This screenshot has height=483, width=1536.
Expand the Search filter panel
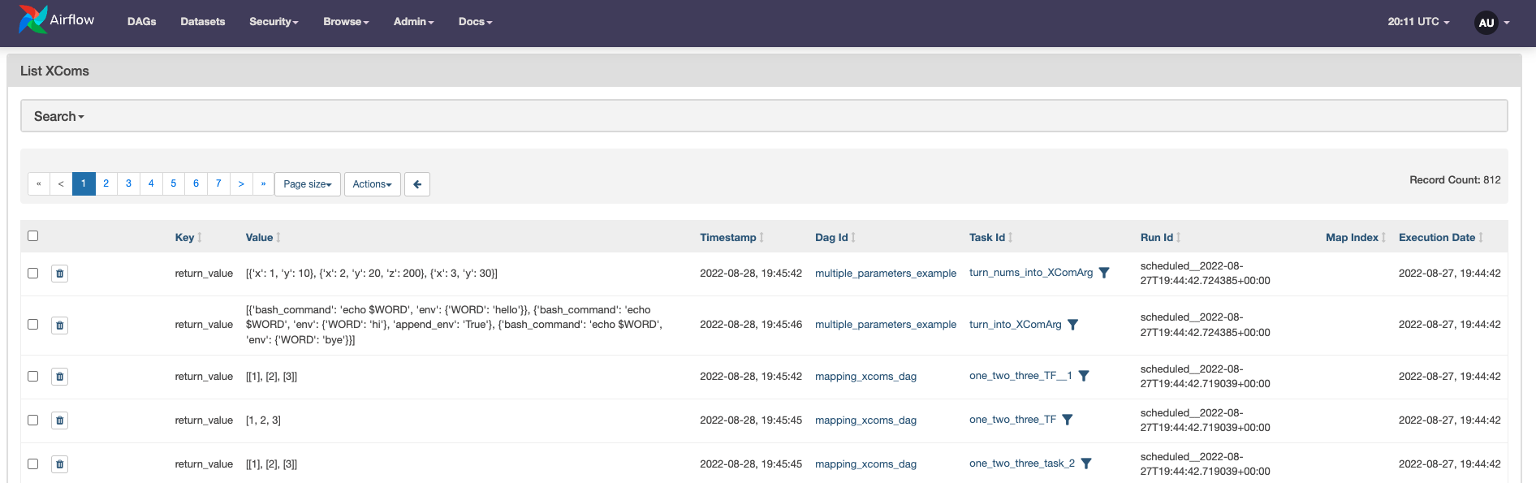(x=58, y=116)
